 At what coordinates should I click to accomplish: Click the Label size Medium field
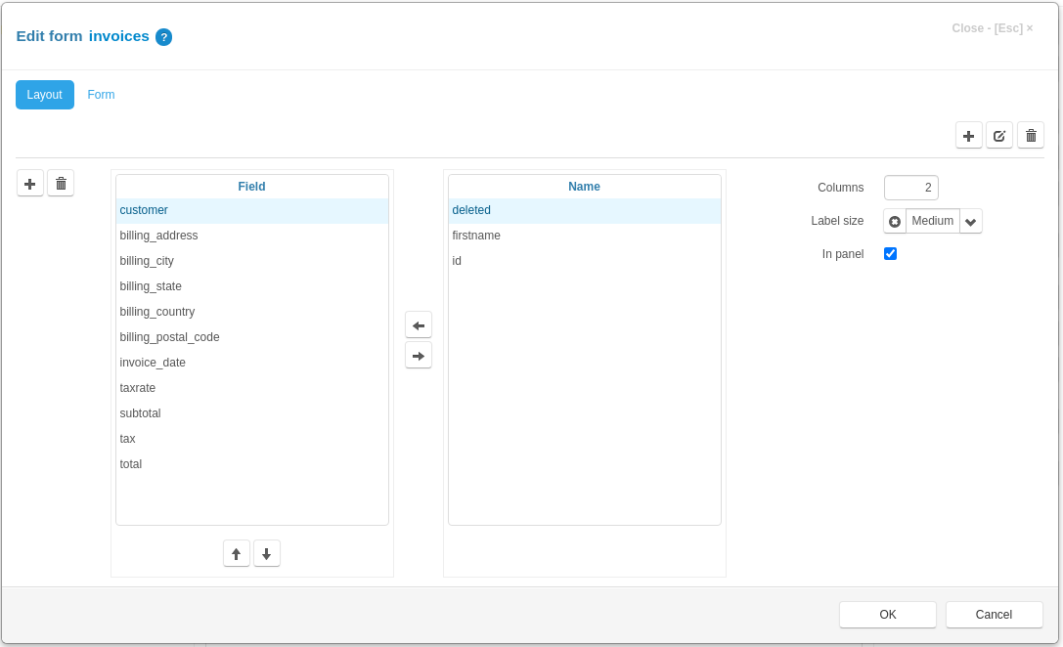tap(933, 221)
